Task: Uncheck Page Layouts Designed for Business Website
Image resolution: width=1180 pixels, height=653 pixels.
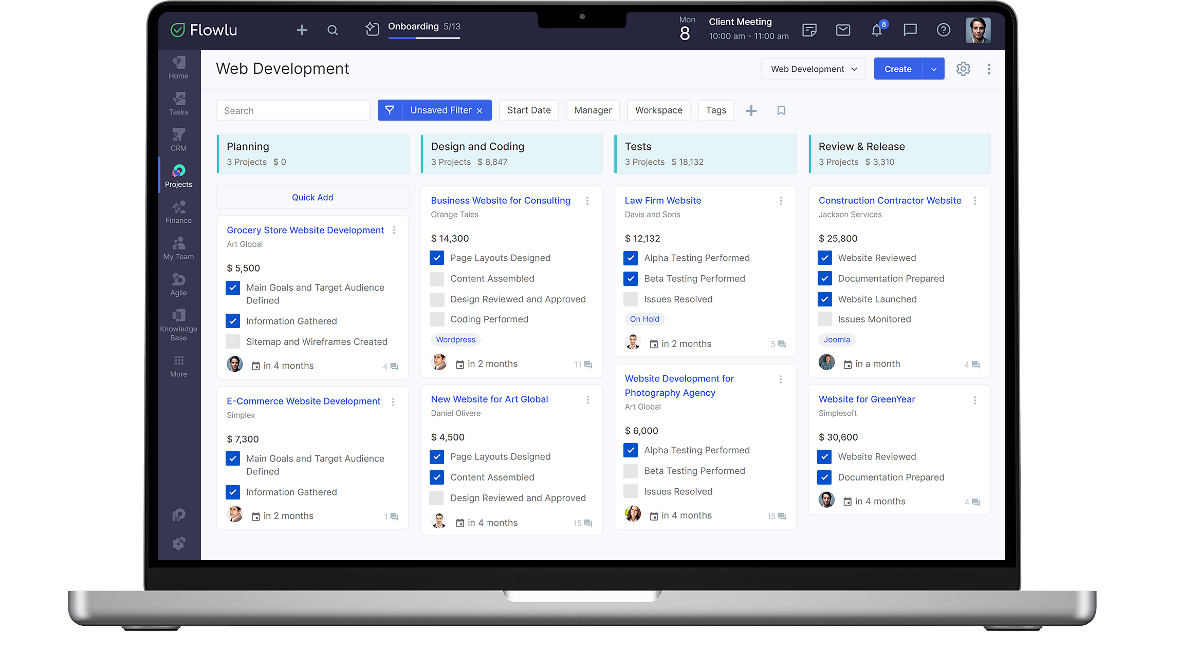Action: 437,258
